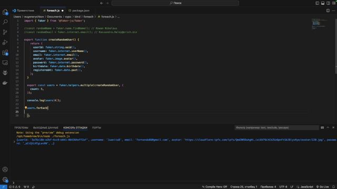Open the Run and Debug view

[x=5, y=42]
